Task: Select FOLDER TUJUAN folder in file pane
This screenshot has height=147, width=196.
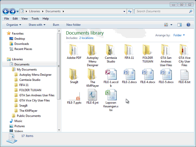Action: click(x=148, y=54)
